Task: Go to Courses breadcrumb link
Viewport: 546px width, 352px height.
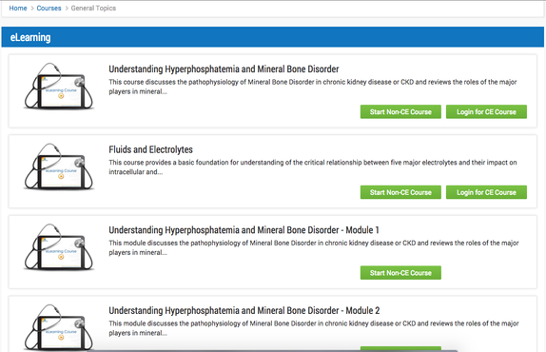Action: [x=49, y=8]
